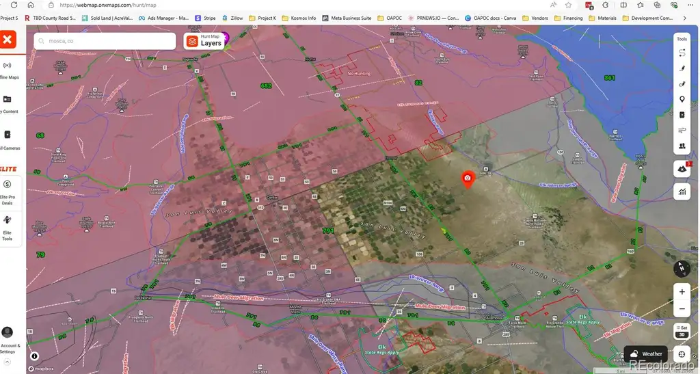Open the chart statistics button
700x374 pixels.
(682, 192)
